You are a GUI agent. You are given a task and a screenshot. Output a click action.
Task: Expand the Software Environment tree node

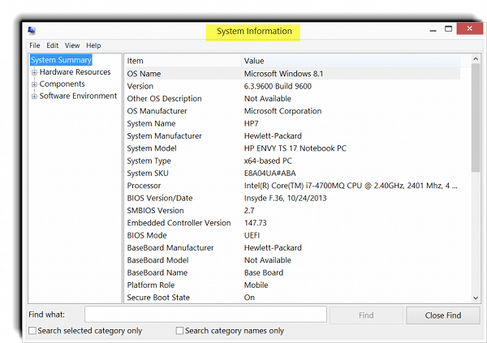click(34, 96)
